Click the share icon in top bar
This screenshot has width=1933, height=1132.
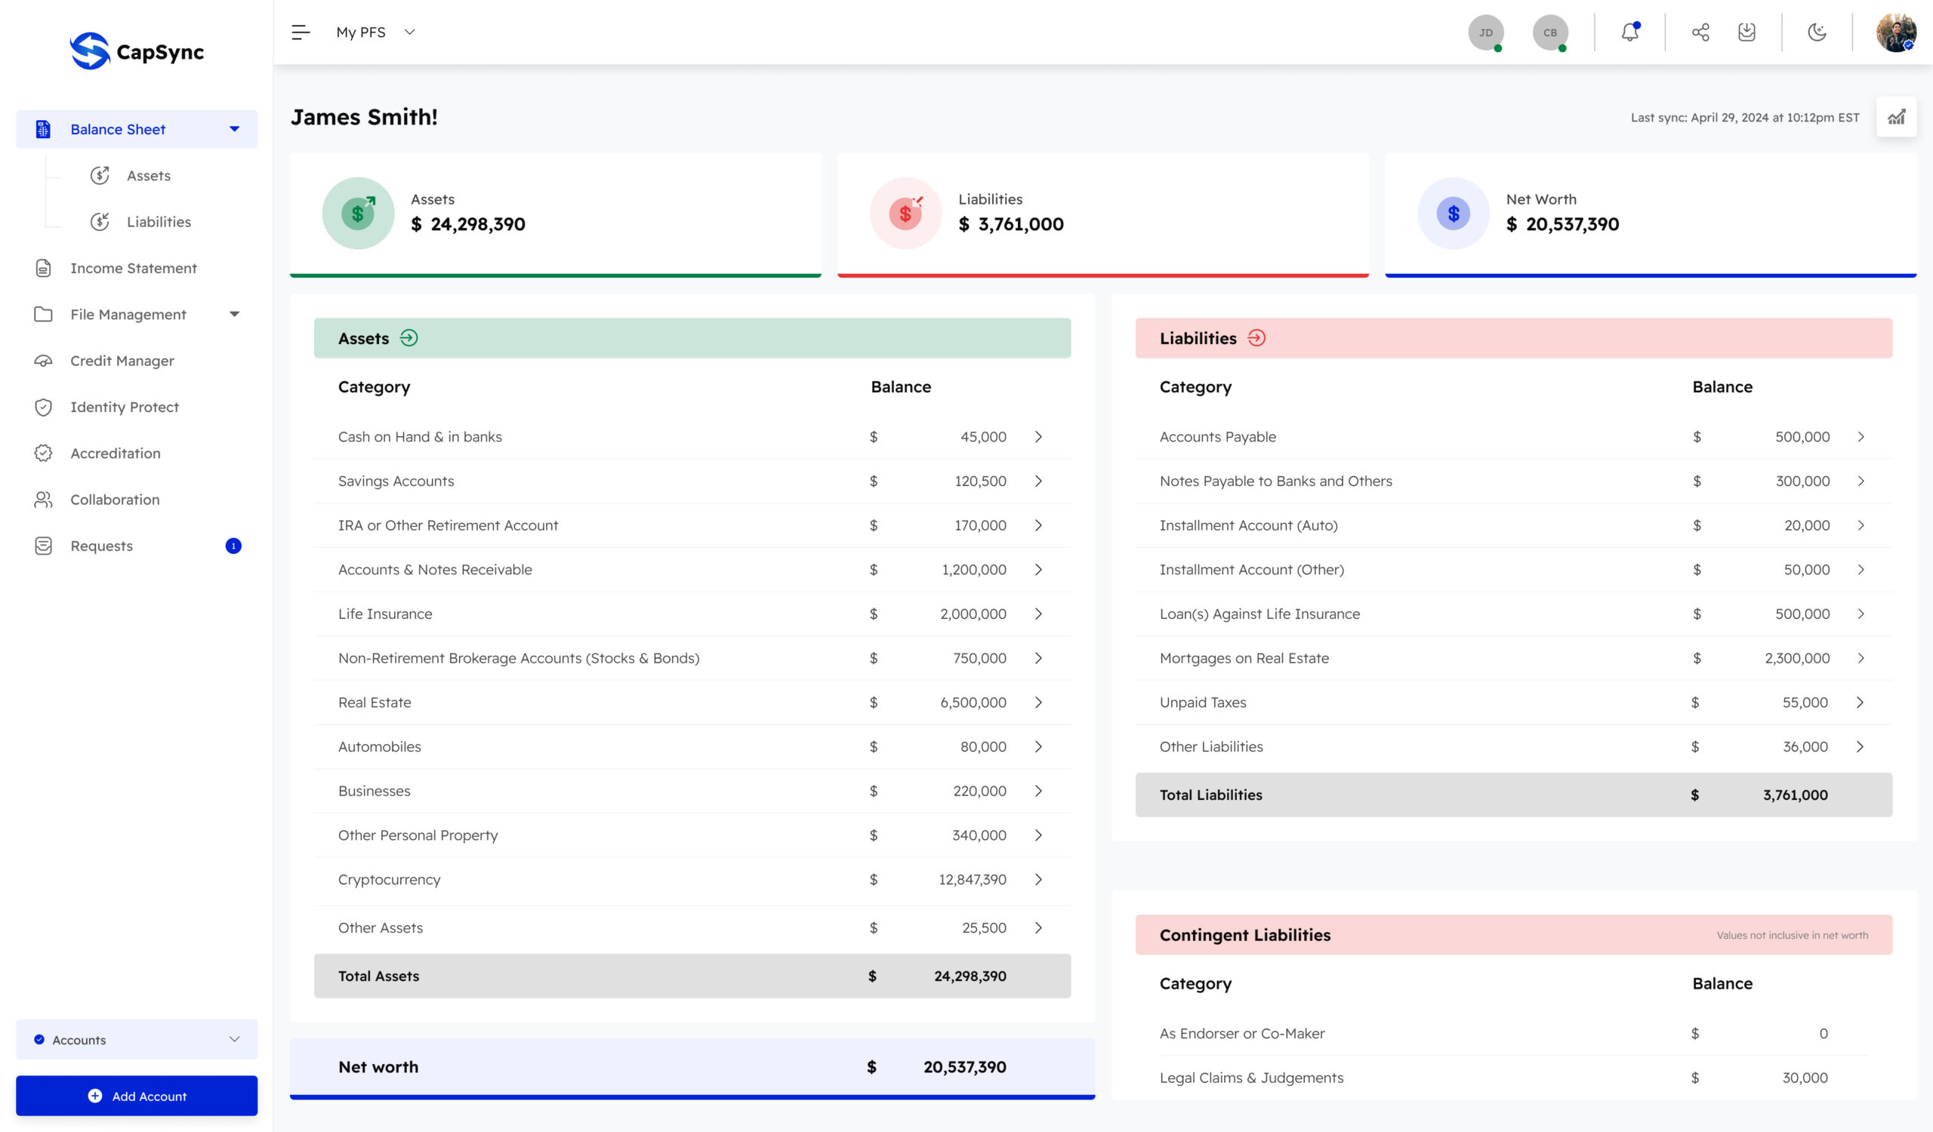1700,32
